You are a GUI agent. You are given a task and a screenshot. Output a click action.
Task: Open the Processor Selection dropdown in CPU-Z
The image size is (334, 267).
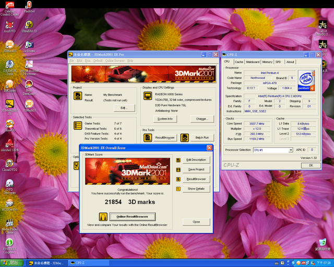291,150
